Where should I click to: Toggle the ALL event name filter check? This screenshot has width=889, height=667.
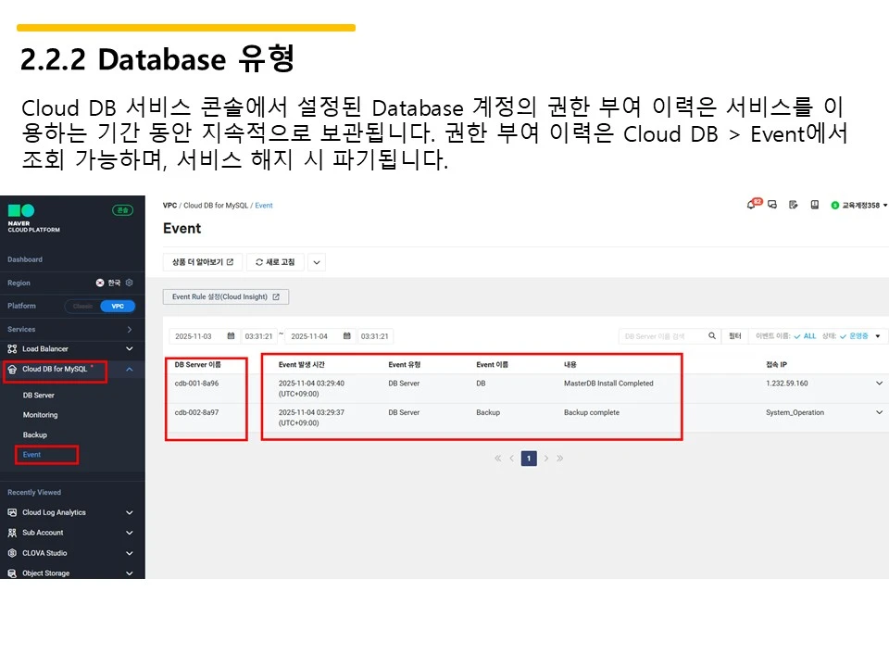pyautogui.click(x=797, y=336)
